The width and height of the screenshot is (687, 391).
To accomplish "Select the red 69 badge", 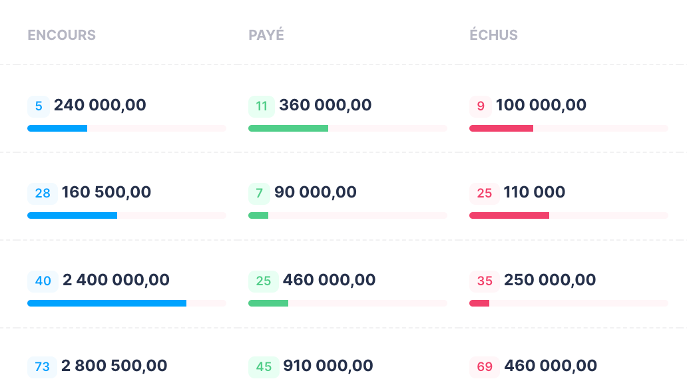I will tap(485, 367).
